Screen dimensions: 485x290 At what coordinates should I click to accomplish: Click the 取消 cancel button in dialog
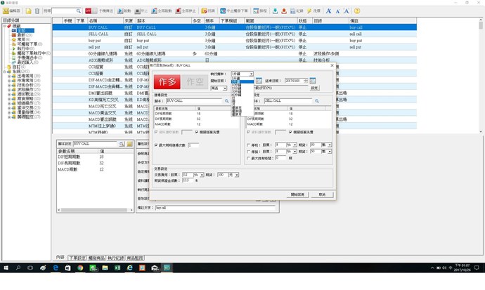[x=321, y=195]
